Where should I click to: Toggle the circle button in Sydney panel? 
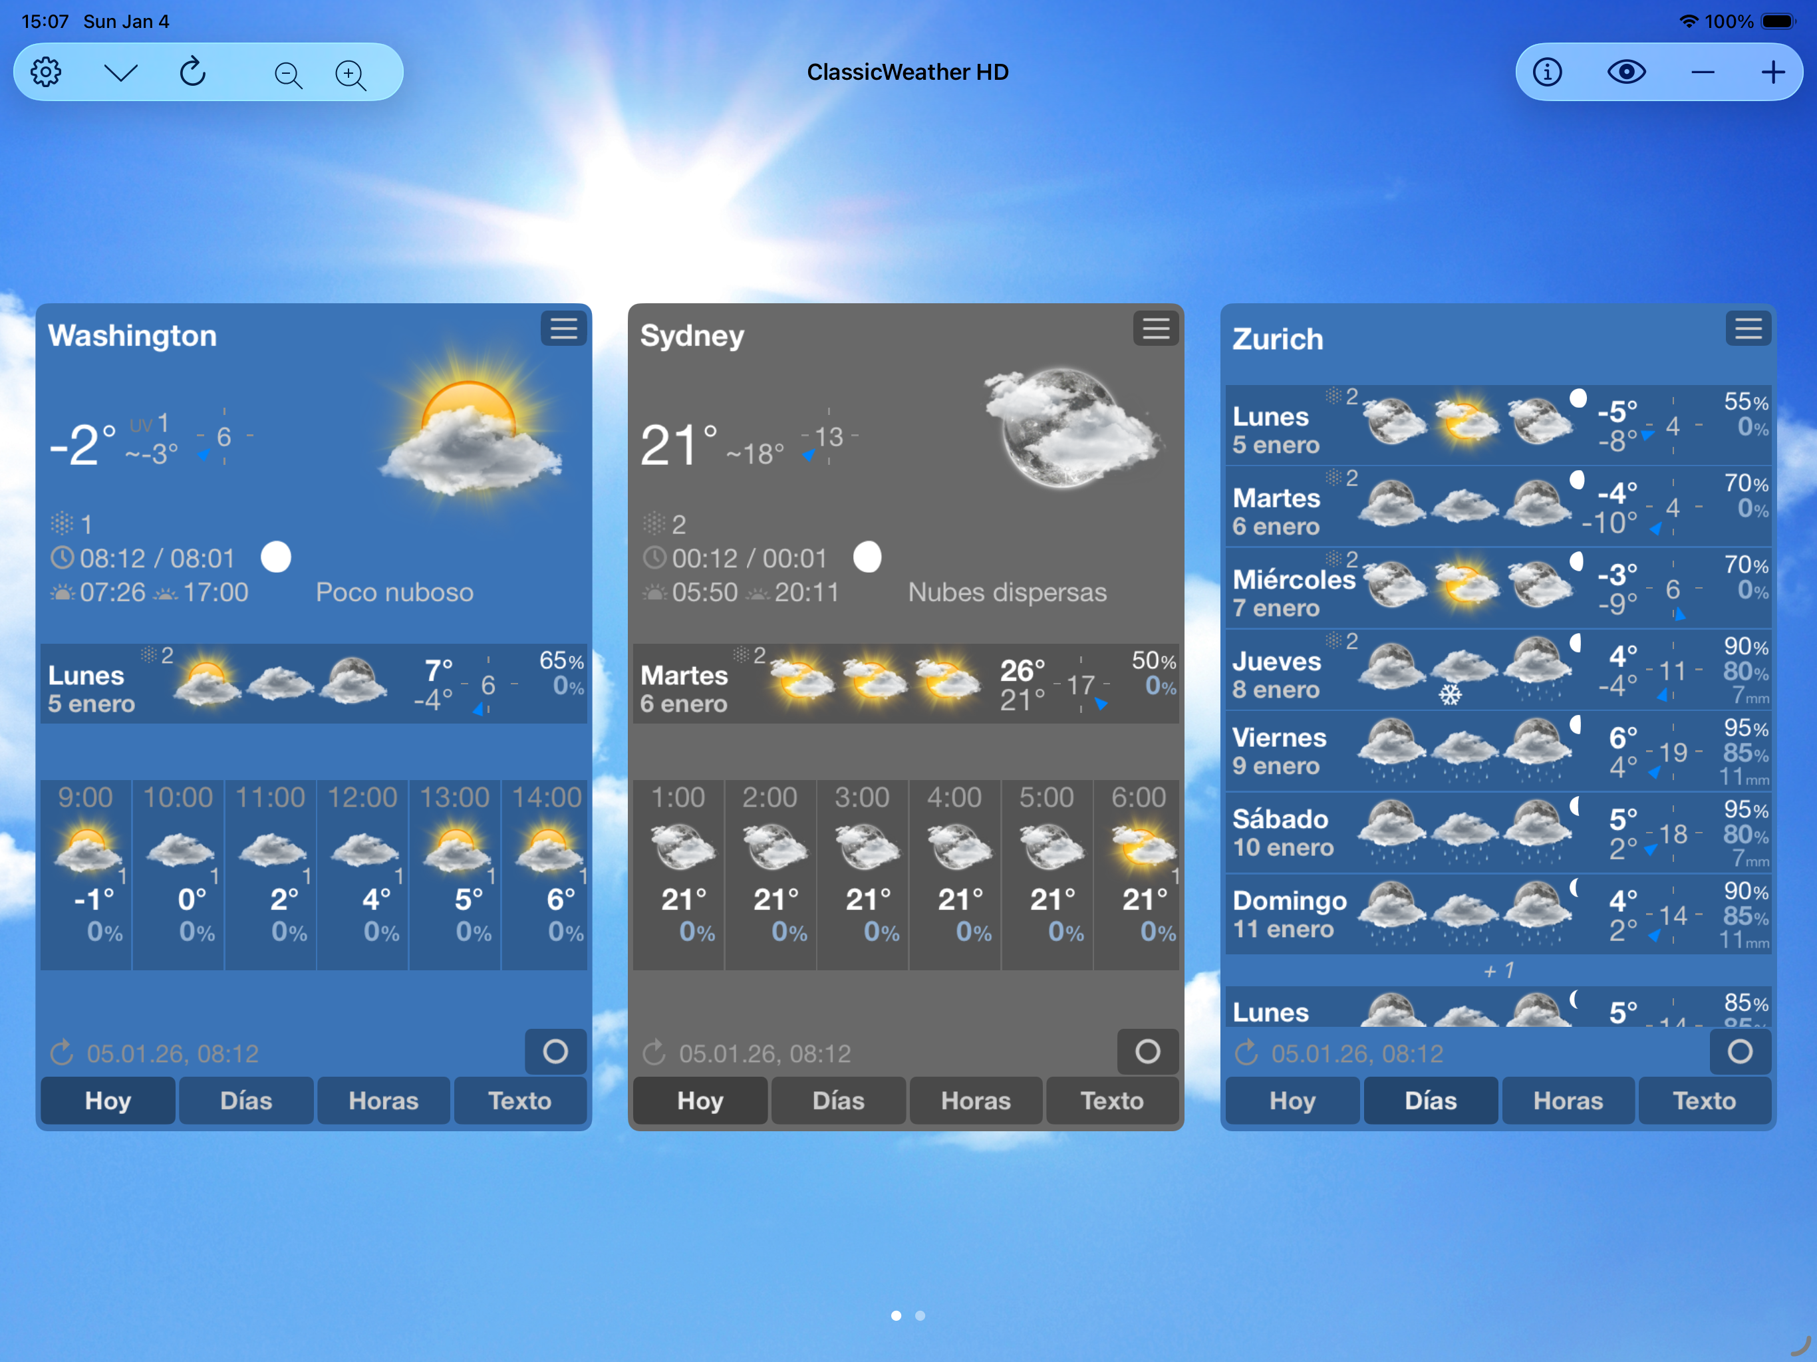[1147, 1051]
